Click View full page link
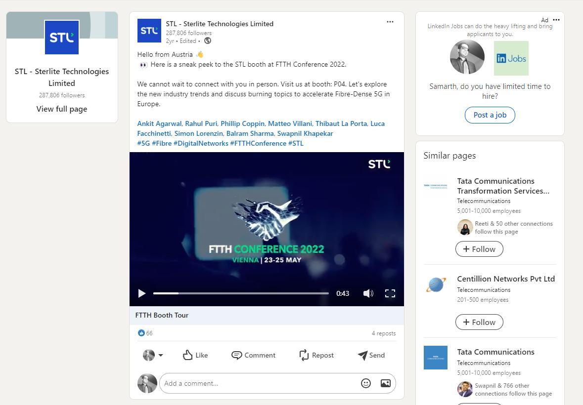Image resolution: width=583 pixels, height=405 pixels. coord(62,109)
